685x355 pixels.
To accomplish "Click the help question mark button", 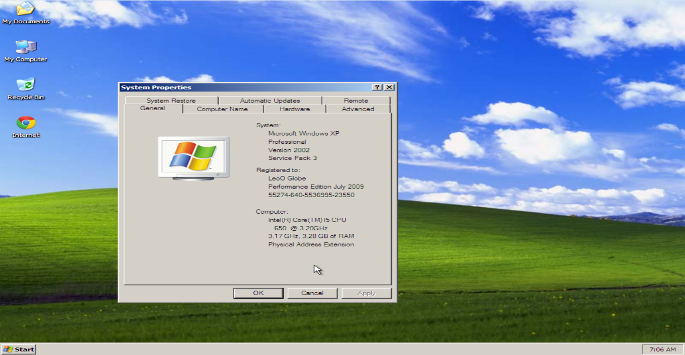I will coord(378,87).
